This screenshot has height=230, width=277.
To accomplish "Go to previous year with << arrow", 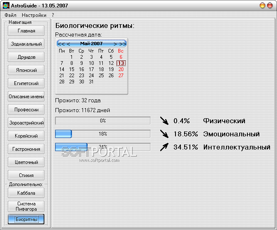I will coord(61,44).
